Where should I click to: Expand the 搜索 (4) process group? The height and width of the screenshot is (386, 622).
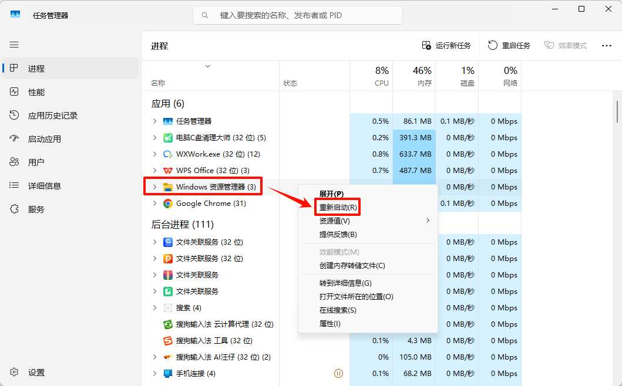(154, 307)
